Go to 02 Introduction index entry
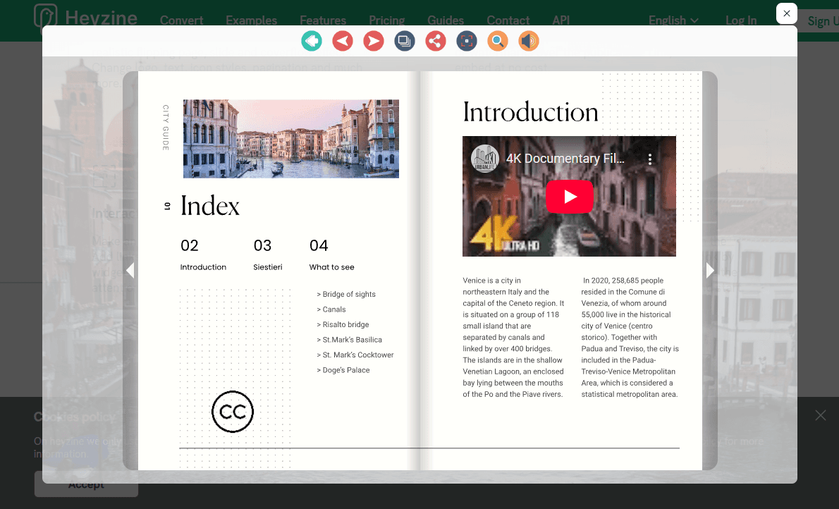 203,255
